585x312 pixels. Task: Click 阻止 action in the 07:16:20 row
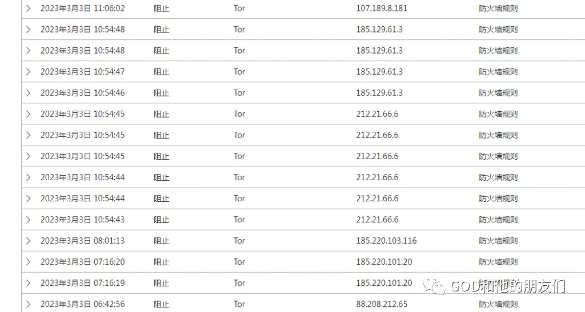pyautogui.click(x=162, y=262)
